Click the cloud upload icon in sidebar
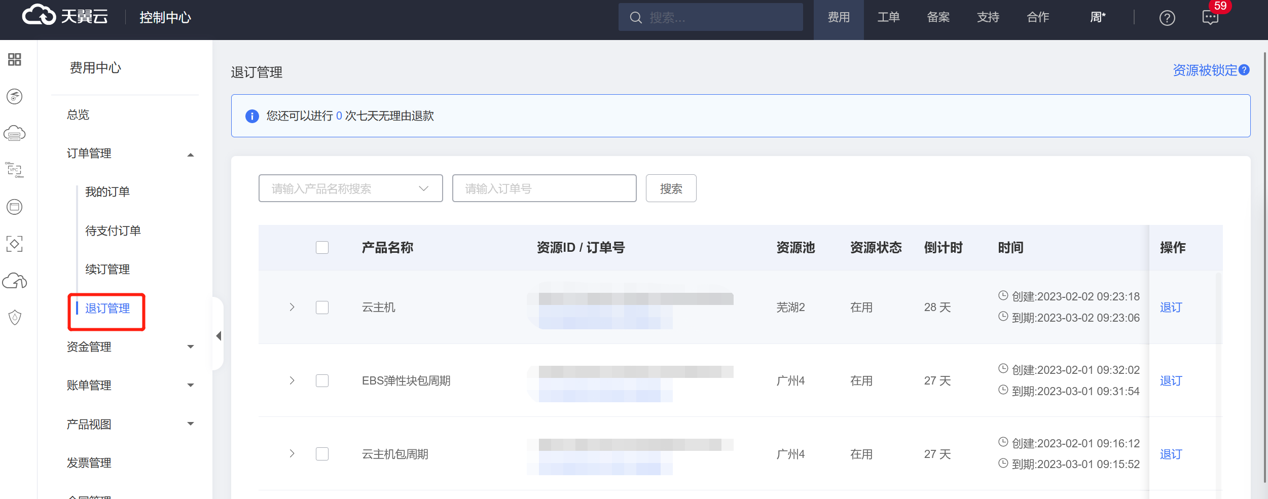This screenshot has width=1268, height=499. (x=15, y=281)
